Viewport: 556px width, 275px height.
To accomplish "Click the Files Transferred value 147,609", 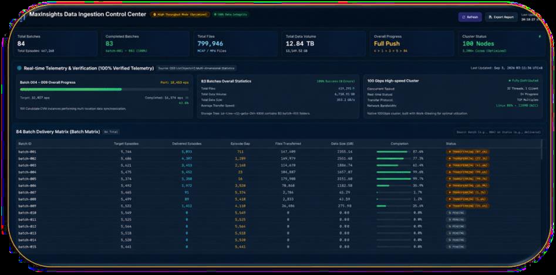I will [x=288, y=152].
